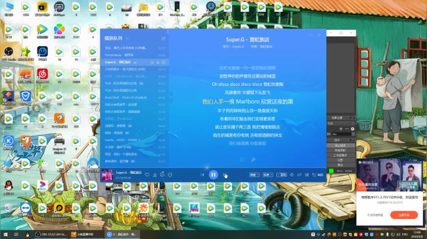Click the microphone icon below the lyrics
The width and height of the screenshot is (427, 239).
(253, 159)
